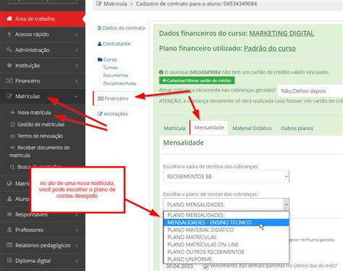Screen dimensions: 343x271
Task: Click the Diploma digital icon
Action: tap(9, 260)
